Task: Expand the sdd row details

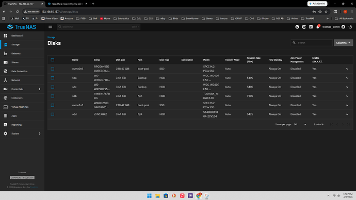Action: [347, 114]
